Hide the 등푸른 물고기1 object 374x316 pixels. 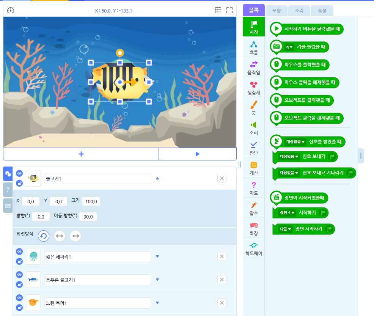click(19, 275)
